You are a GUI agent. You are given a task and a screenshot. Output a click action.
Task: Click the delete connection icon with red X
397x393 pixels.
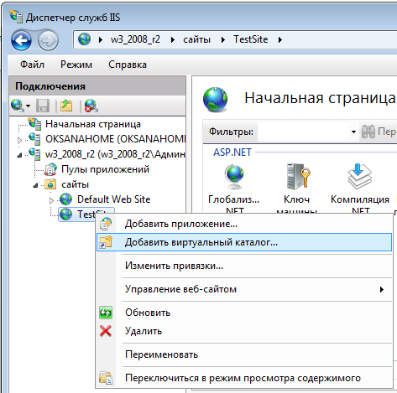[91, 106]
